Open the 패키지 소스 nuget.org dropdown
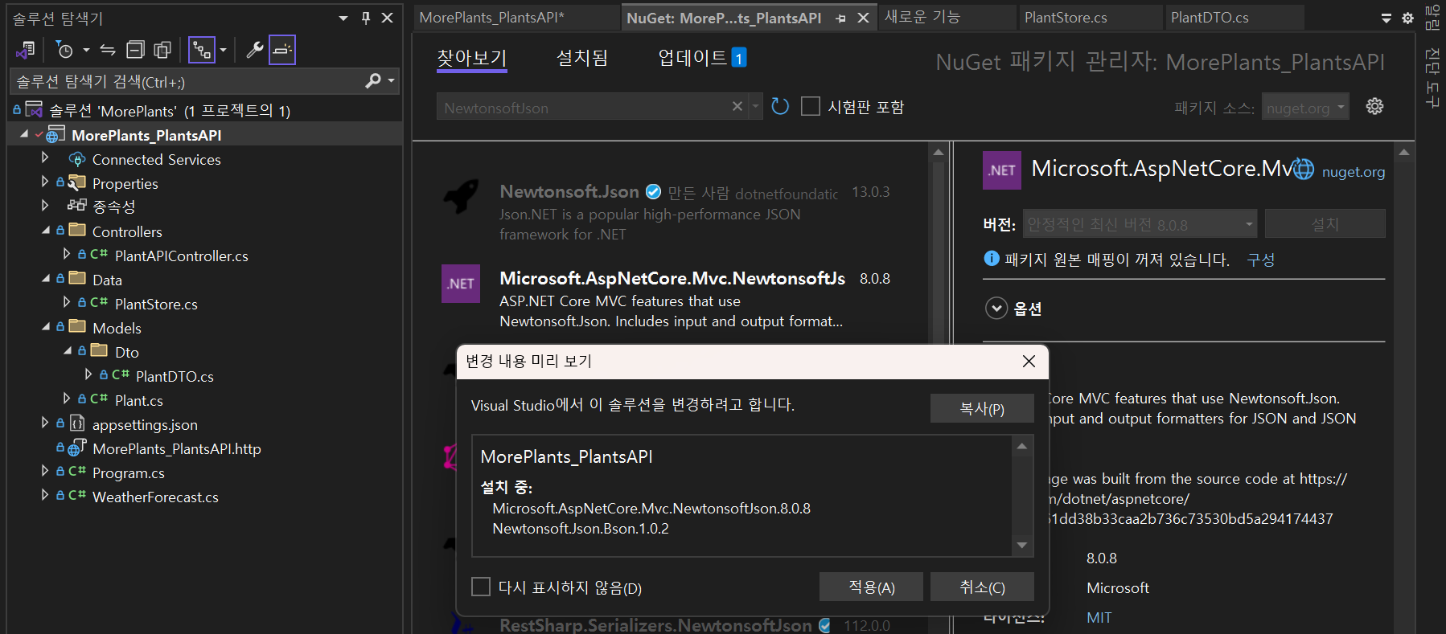 click(1305, 107)
